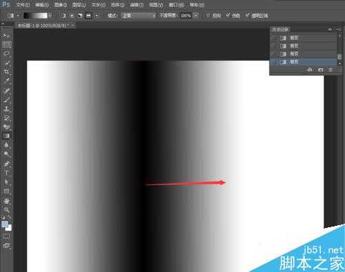The height and width of the screenshot is (272, 345).
Task: Open the 帮助 (Help) menu
Action: point(197,5)
